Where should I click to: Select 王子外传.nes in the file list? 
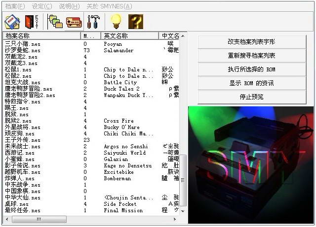point(23,140)
